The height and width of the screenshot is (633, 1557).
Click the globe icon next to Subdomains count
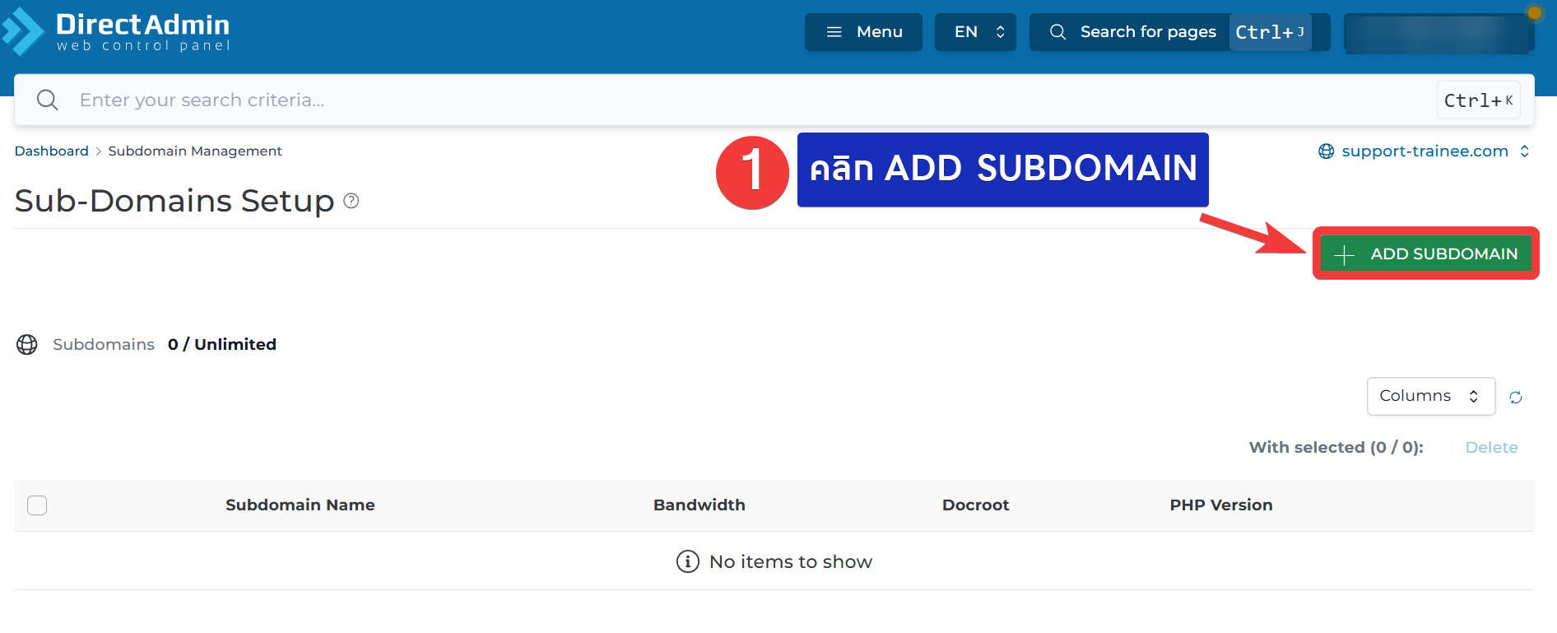[x=27, y=345]
